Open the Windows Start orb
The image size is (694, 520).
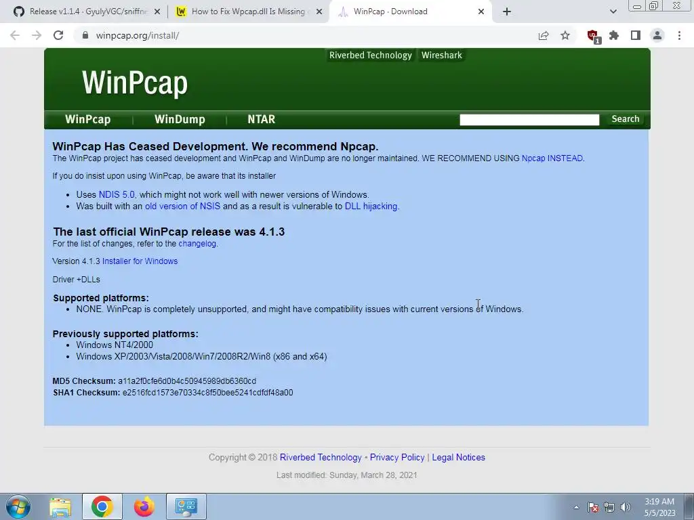[x=18, y=506]
